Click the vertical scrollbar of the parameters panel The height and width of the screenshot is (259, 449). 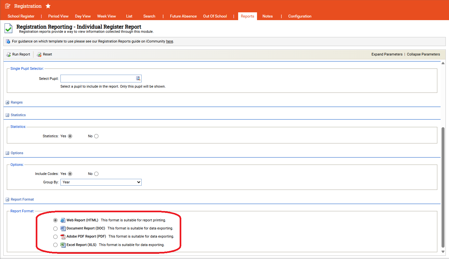tap(443, 187)
